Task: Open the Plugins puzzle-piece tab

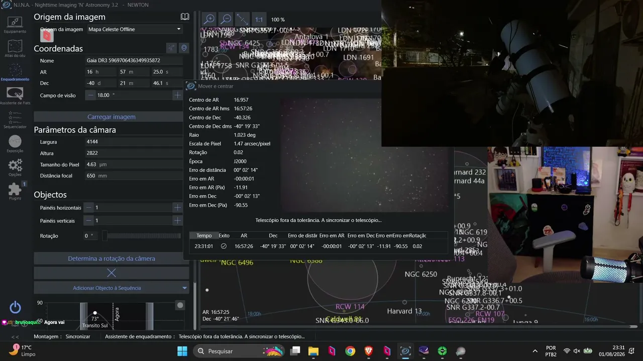Action: click(15, 191)
